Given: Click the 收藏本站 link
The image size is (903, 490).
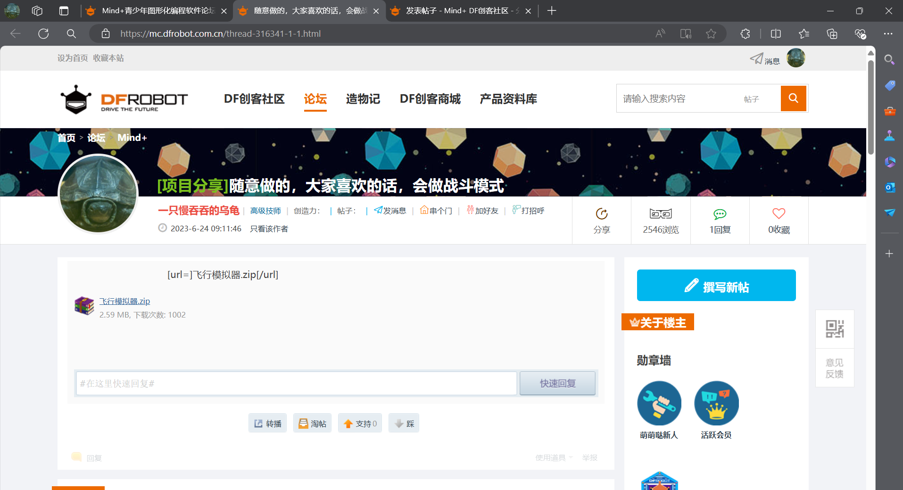Looking at the screenshot, I should pos(108,58).
